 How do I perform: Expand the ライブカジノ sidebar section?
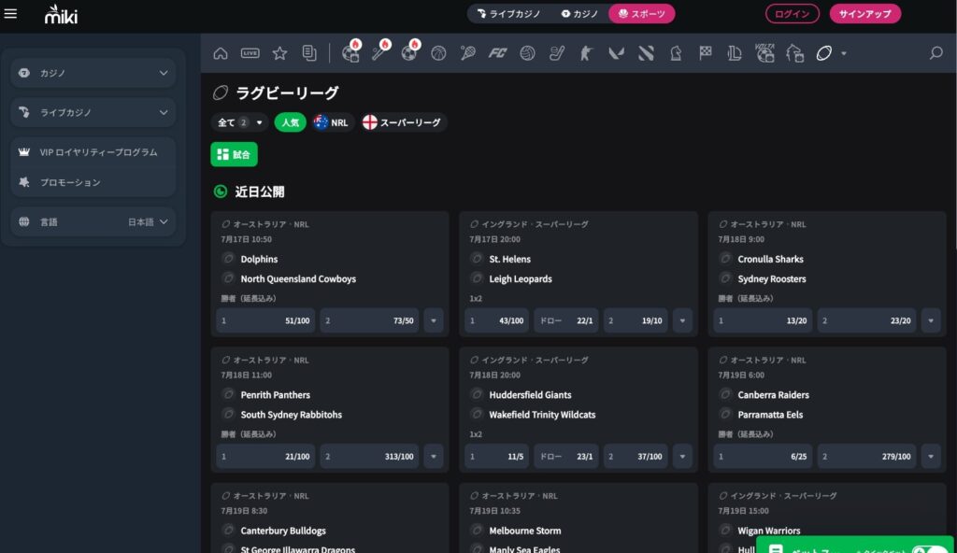coord(93,112)
